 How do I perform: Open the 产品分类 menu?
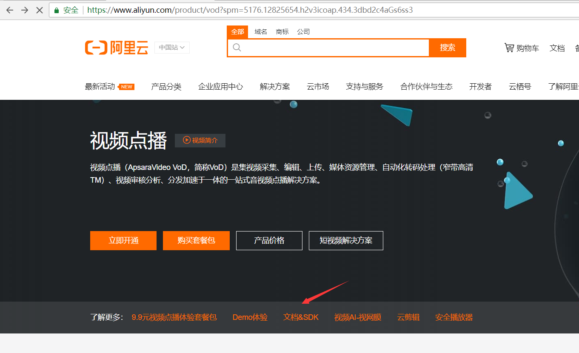(166, 87)
